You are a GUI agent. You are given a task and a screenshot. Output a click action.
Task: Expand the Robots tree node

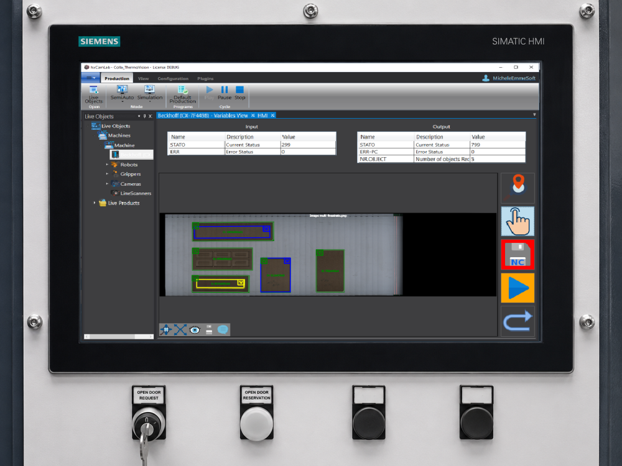point(107,165)
